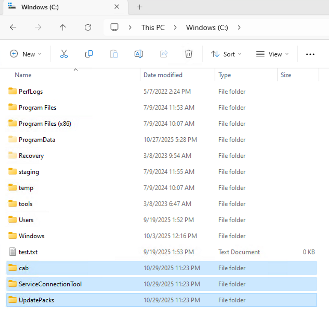Refresh the current folder view
This screenshot has width=329, height=310.
coord(88,27)
